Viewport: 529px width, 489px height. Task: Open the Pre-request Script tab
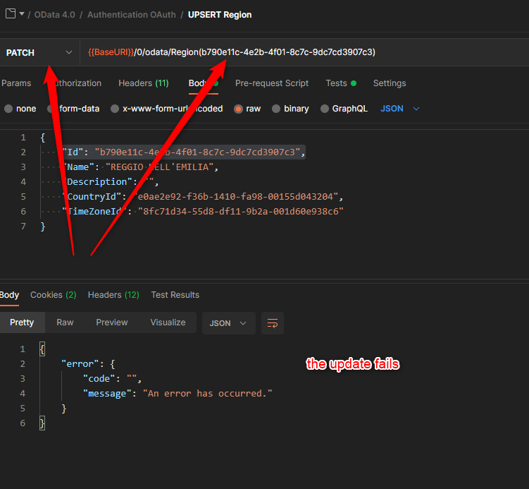(x=272, y=83)
